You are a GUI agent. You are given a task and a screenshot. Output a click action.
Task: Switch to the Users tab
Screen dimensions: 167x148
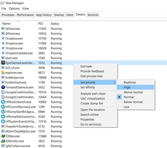point(70,15)
